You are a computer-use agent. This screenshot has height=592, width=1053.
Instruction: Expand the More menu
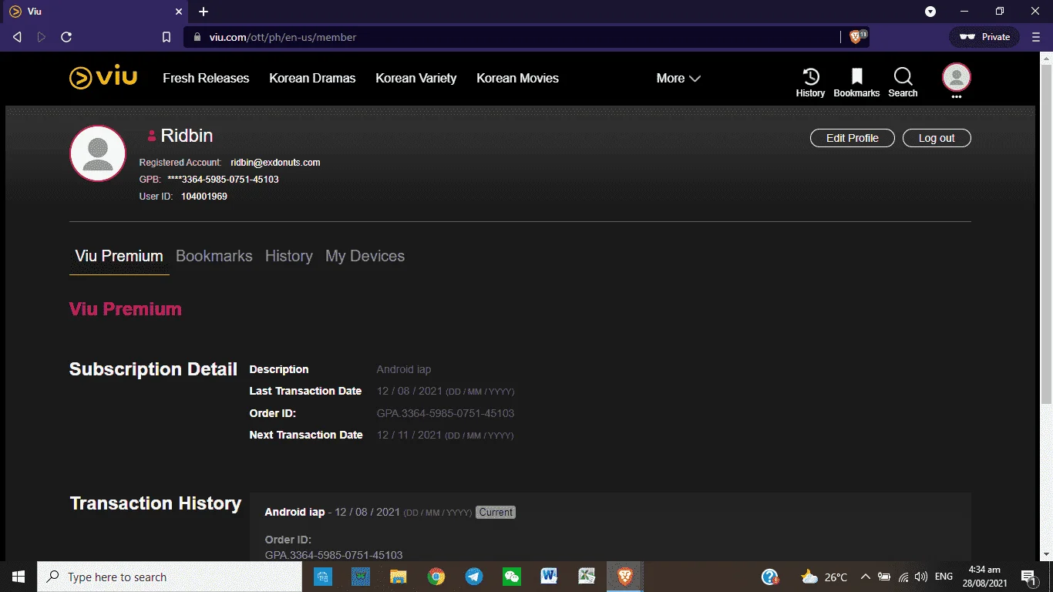coord(678,79)
